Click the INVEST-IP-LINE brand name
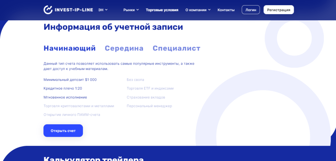 (74, 10)
